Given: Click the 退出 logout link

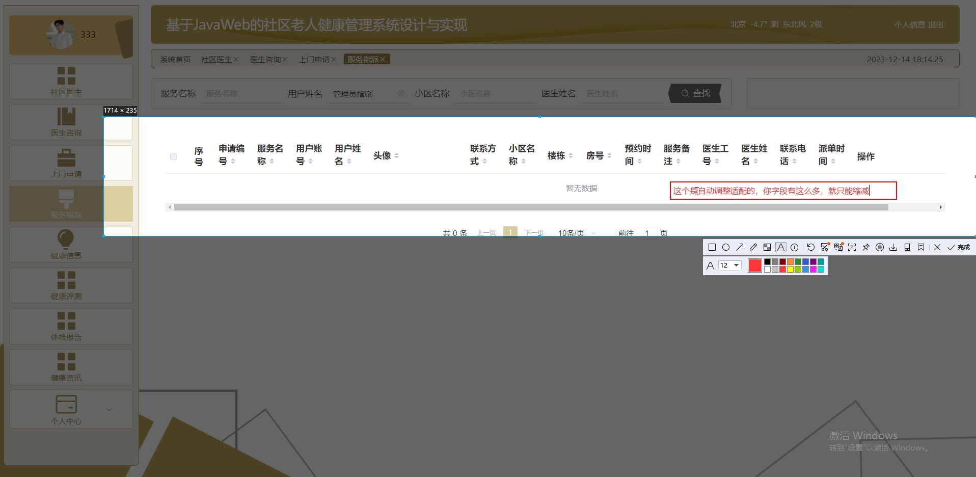Looking at the screenshot, I should point(936,24).
